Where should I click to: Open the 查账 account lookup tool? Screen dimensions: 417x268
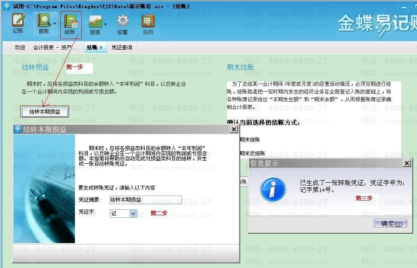pyautogui.click(x=43, y=24)
